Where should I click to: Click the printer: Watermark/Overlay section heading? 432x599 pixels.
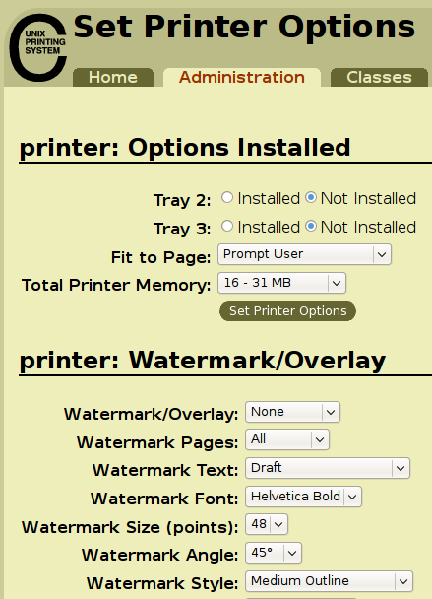coord(203,361)
